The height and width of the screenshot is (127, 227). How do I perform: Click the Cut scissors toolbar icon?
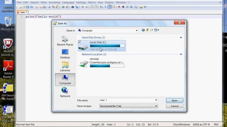[x=49, y=7]
